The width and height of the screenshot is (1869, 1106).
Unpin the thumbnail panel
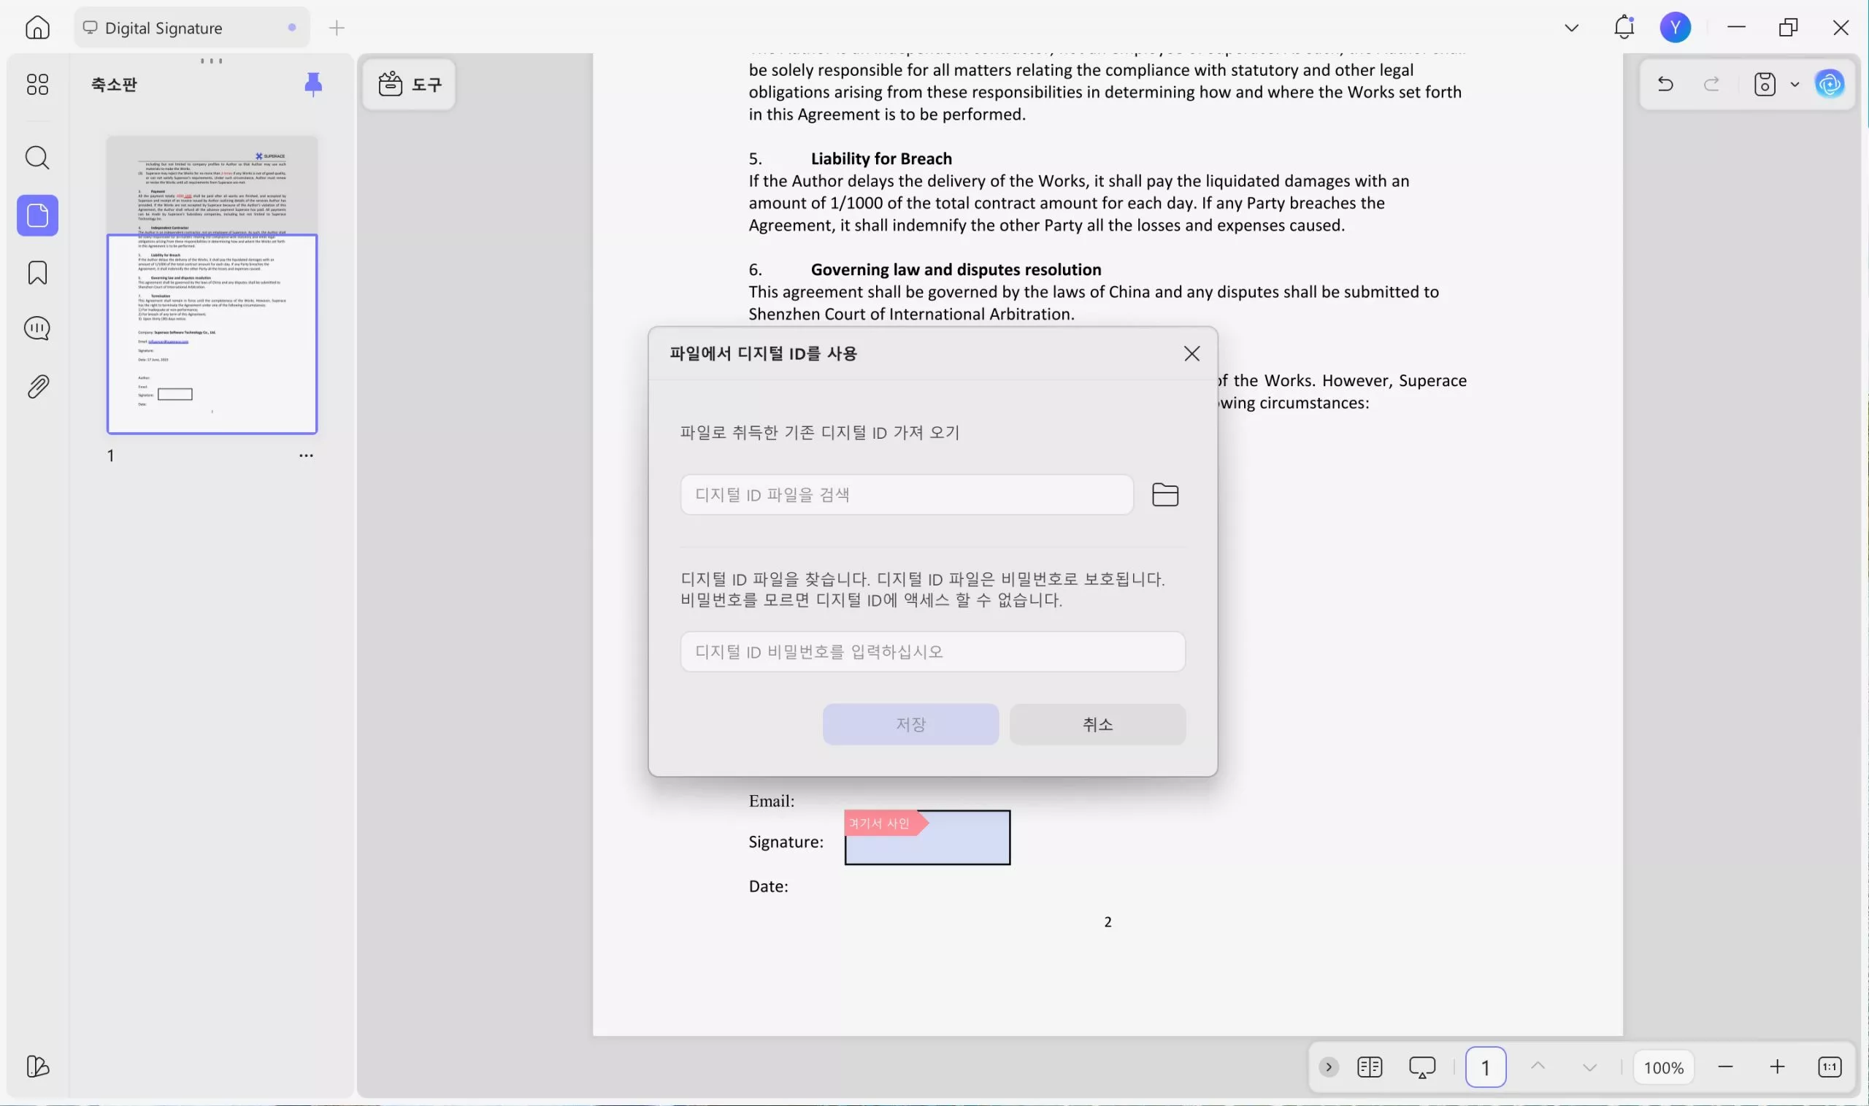[313, 83]
